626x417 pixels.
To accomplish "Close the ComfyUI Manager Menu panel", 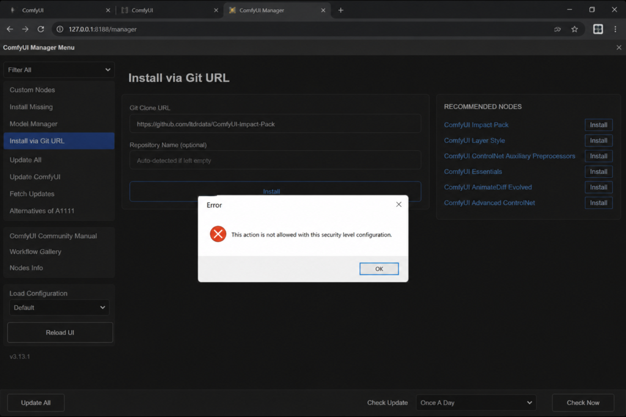I will click(619, 48).
